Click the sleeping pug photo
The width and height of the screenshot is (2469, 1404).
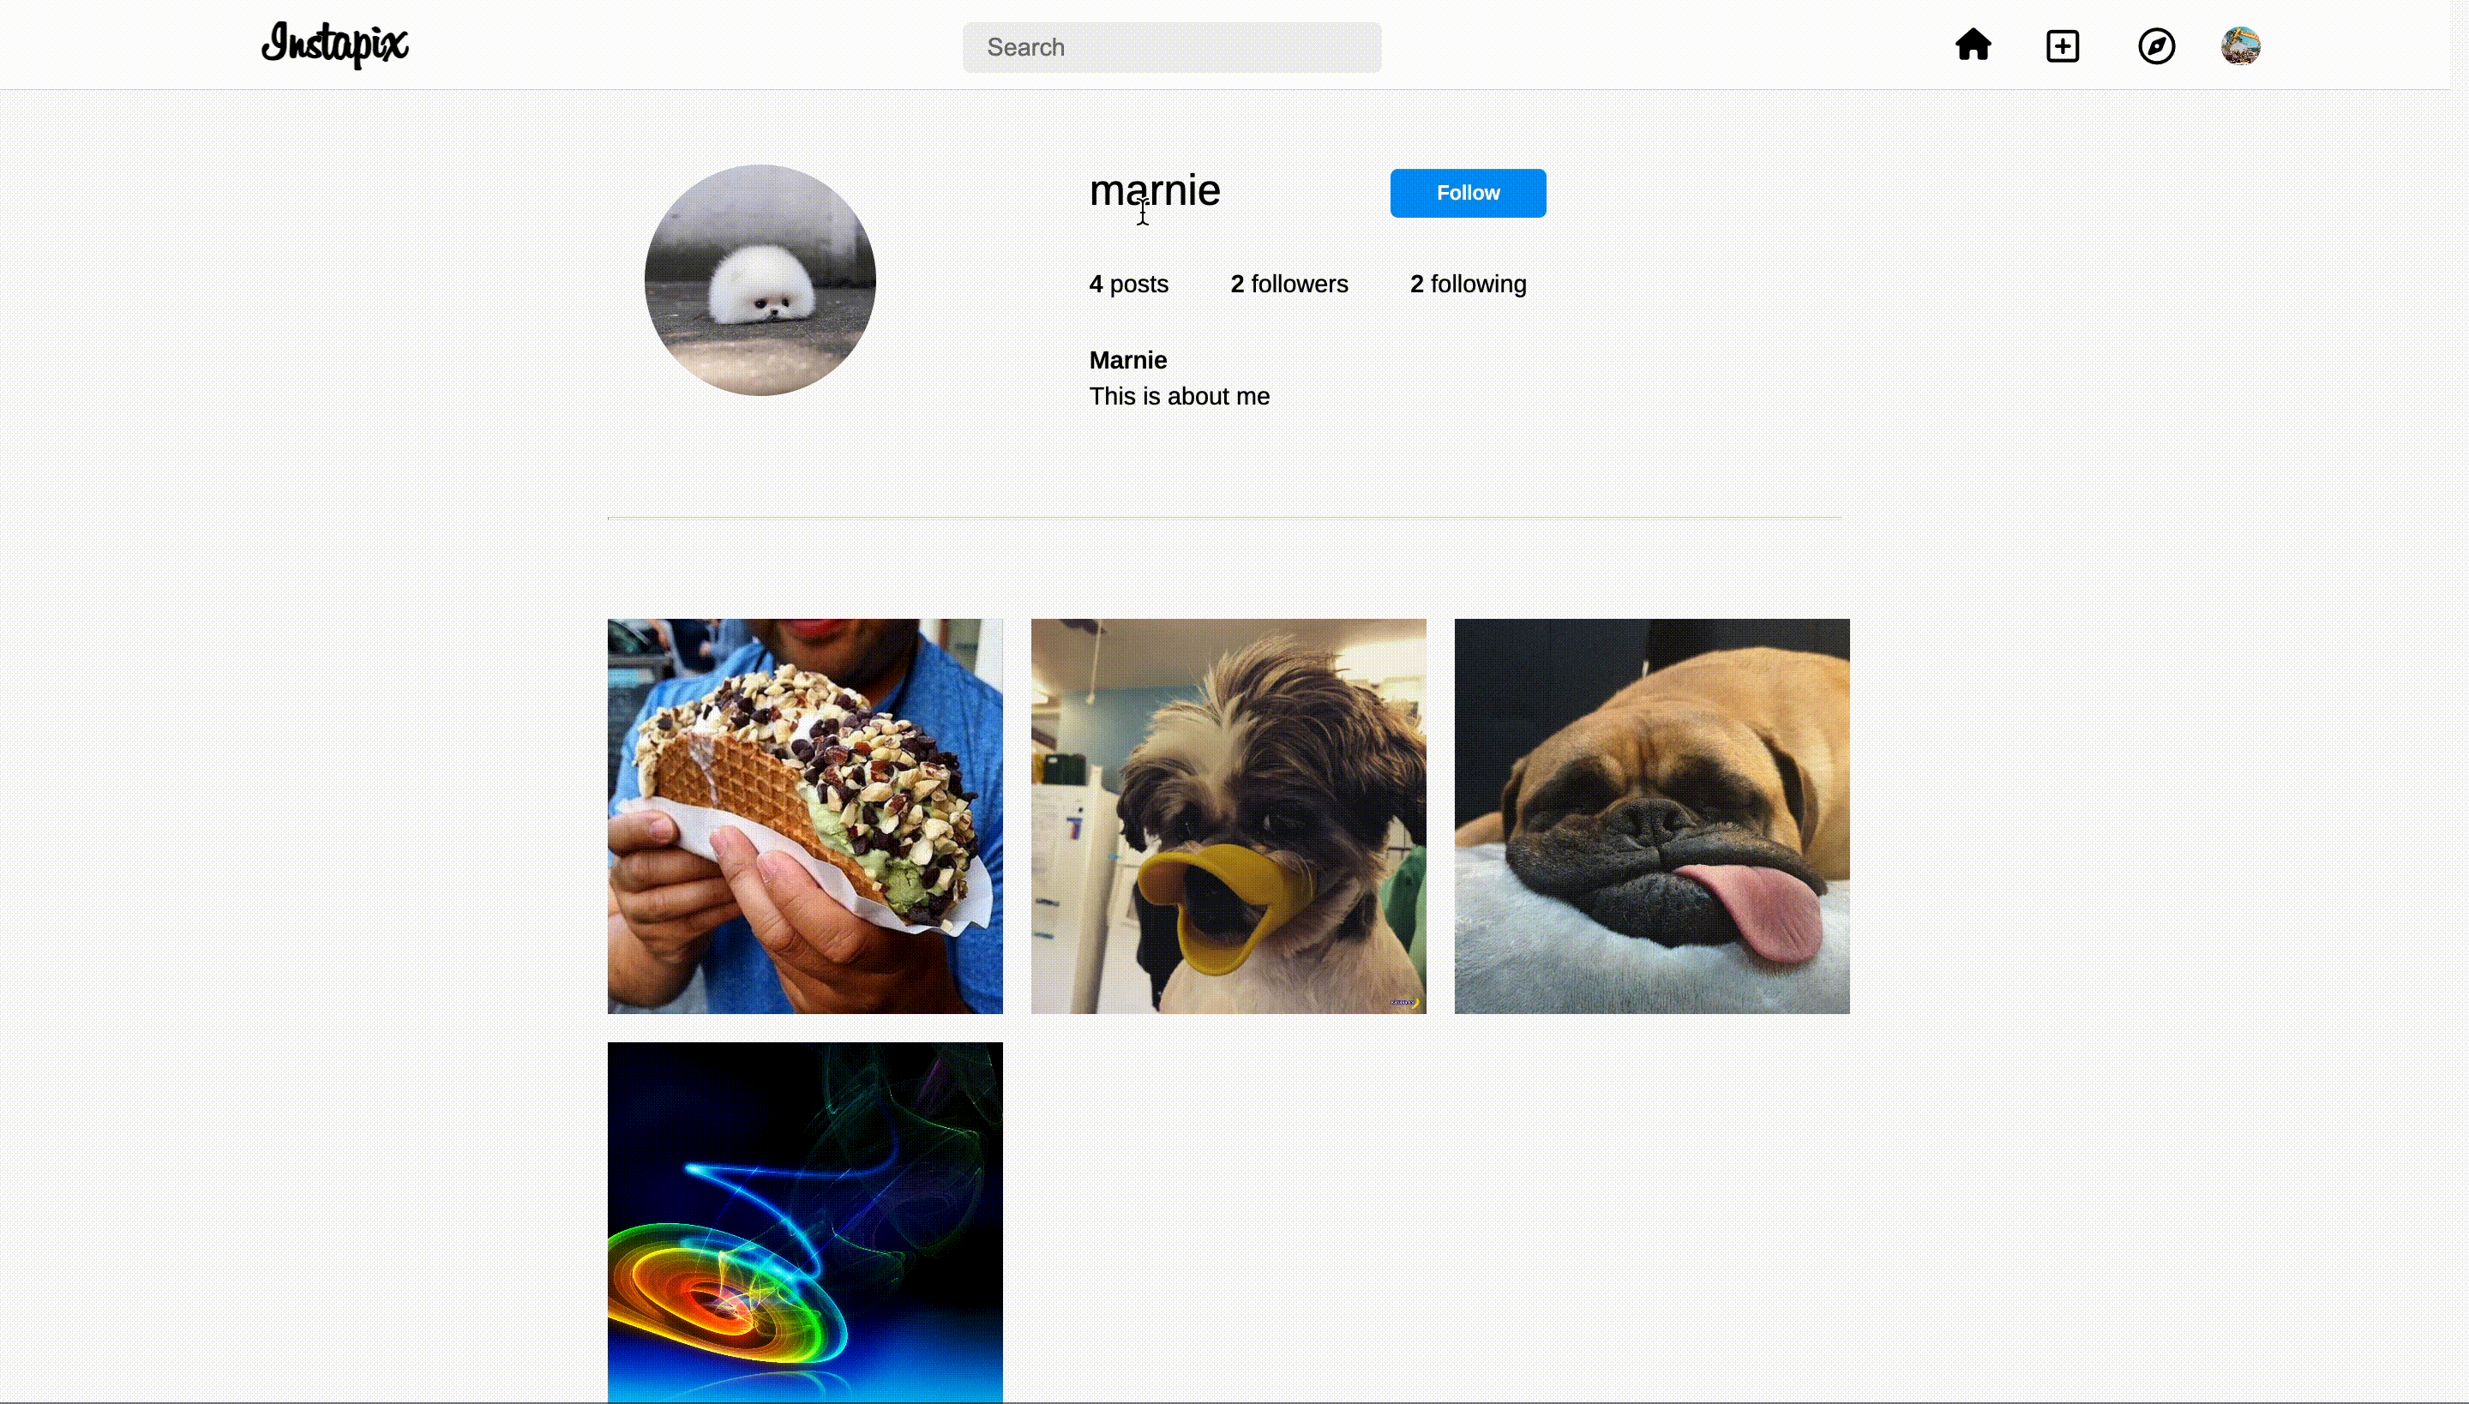(x=1652, y=816)
